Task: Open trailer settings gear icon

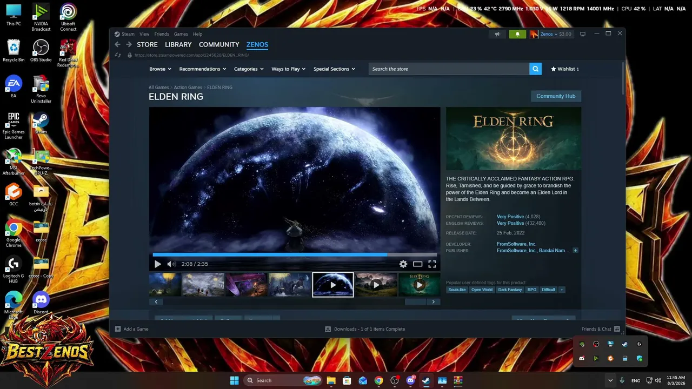Action: click(x=403, y=264)
